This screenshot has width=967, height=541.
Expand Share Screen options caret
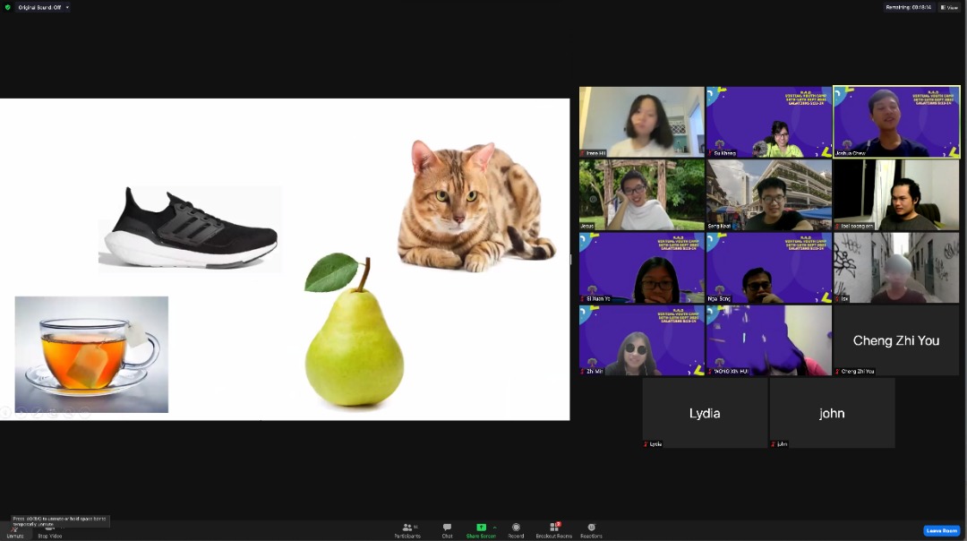[x=494, y=527]
